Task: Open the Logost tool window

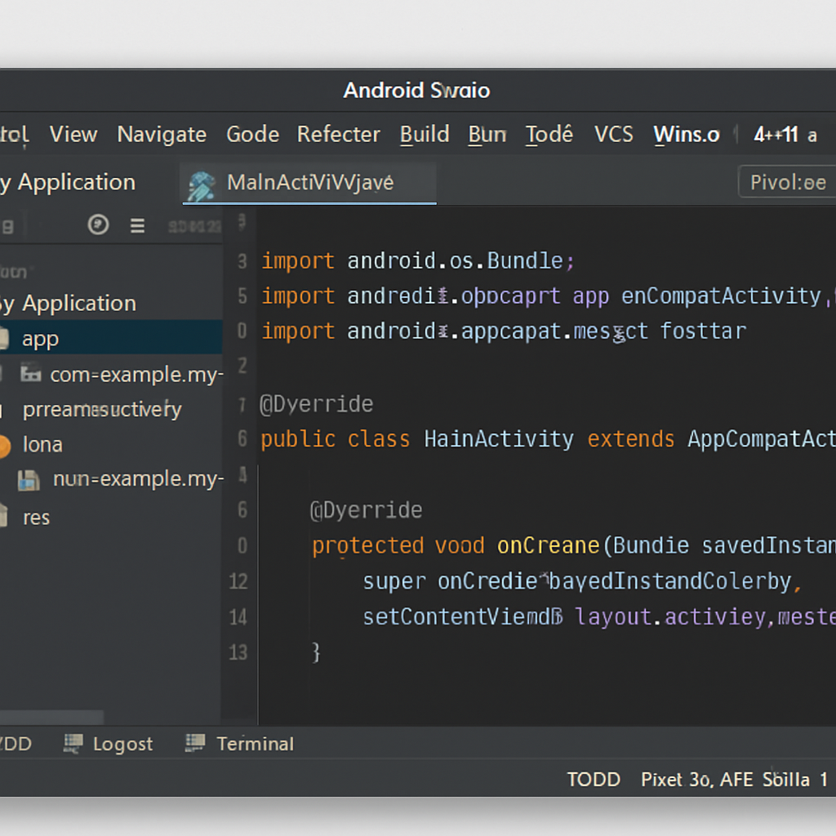Action: (x=122, y=744)
